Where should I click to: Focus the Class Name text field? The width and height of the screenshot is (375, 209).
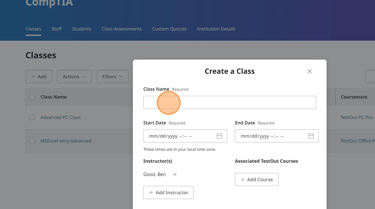(229, 102)
